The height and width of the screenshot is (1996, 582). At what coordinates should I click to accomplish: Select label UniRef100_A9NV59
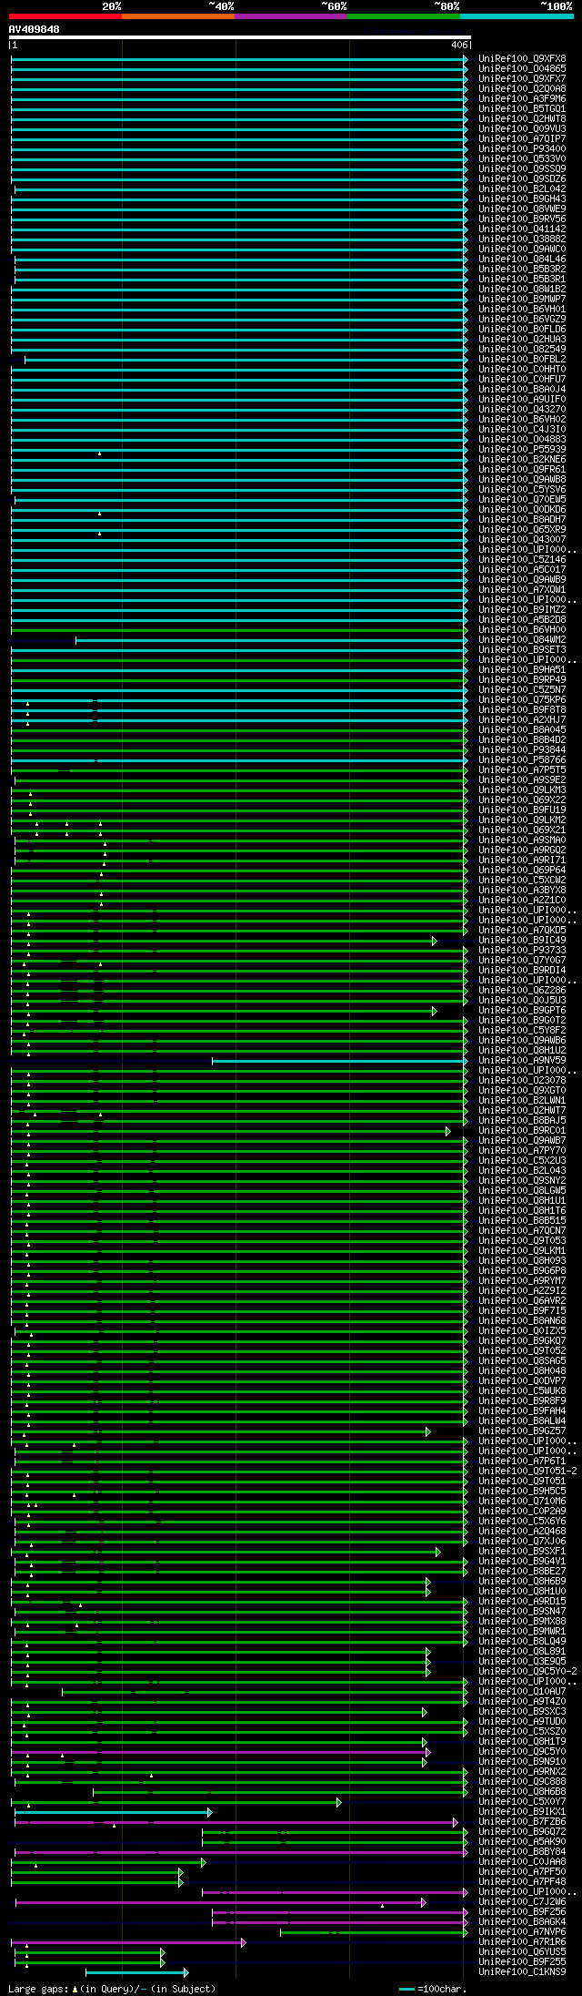pyautogui.click(x=522, y=1060)
